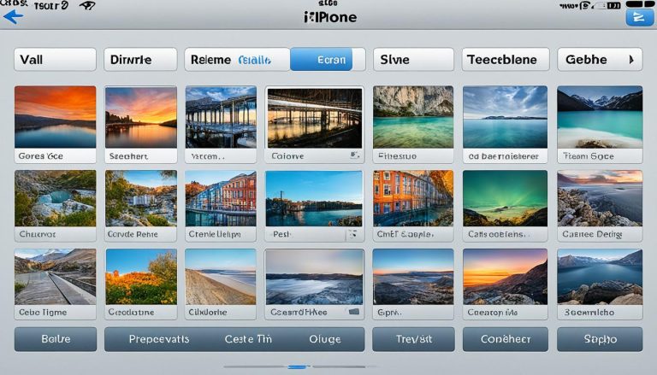657x375 pixels.
Task: Choose the Releme segment
Action: coord(210,60)
